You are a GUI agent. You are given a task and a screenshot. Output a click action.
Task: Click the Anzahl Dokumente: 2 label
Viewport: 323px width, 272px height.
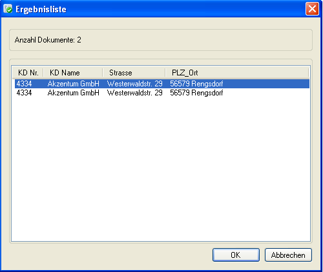pyautogui.click(x=48, y=40)
